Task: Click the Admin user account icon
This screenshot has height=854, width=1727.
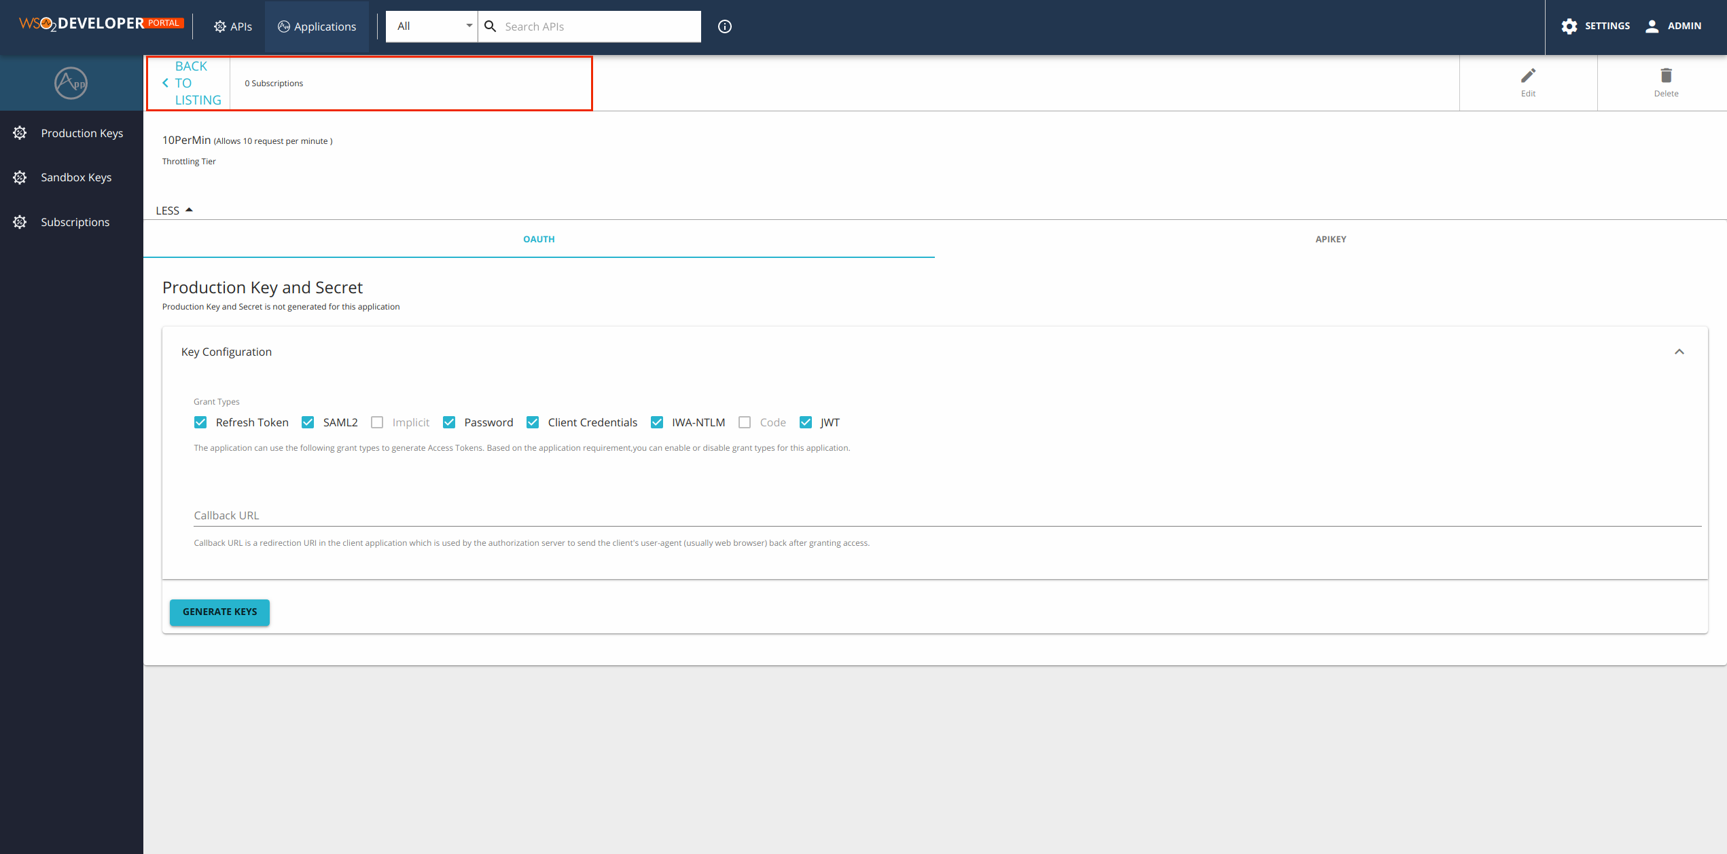Action: pos(1652,26)
